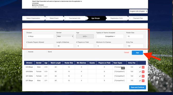
Task: Delete the U11 Girls division row
Action: (x=143, y=76)
